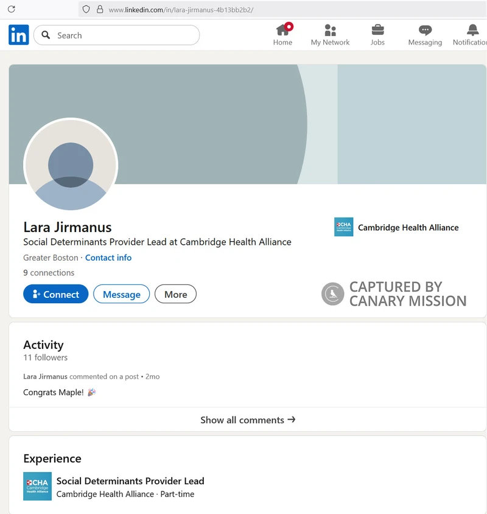The image size is (487, 514).
Task: Click the Connect button
Action: 56,294
